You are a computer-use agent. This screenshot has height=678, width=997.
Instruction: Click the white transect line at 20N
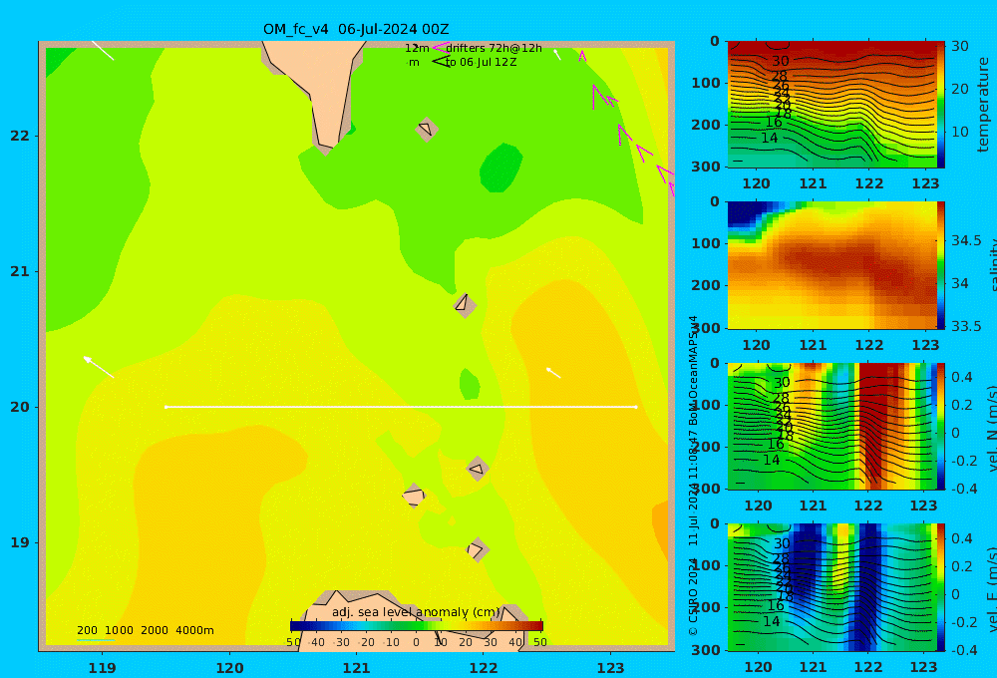coord(401,407)
